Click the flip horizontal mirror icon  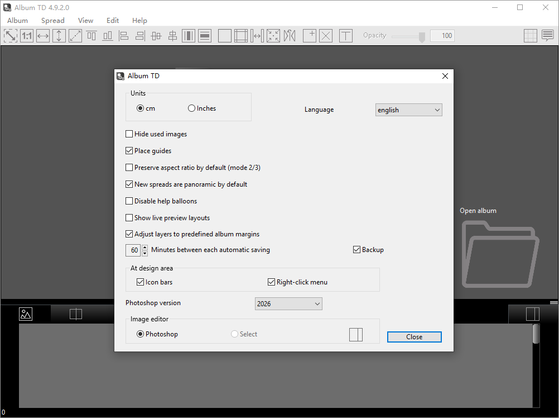(290, 36)
